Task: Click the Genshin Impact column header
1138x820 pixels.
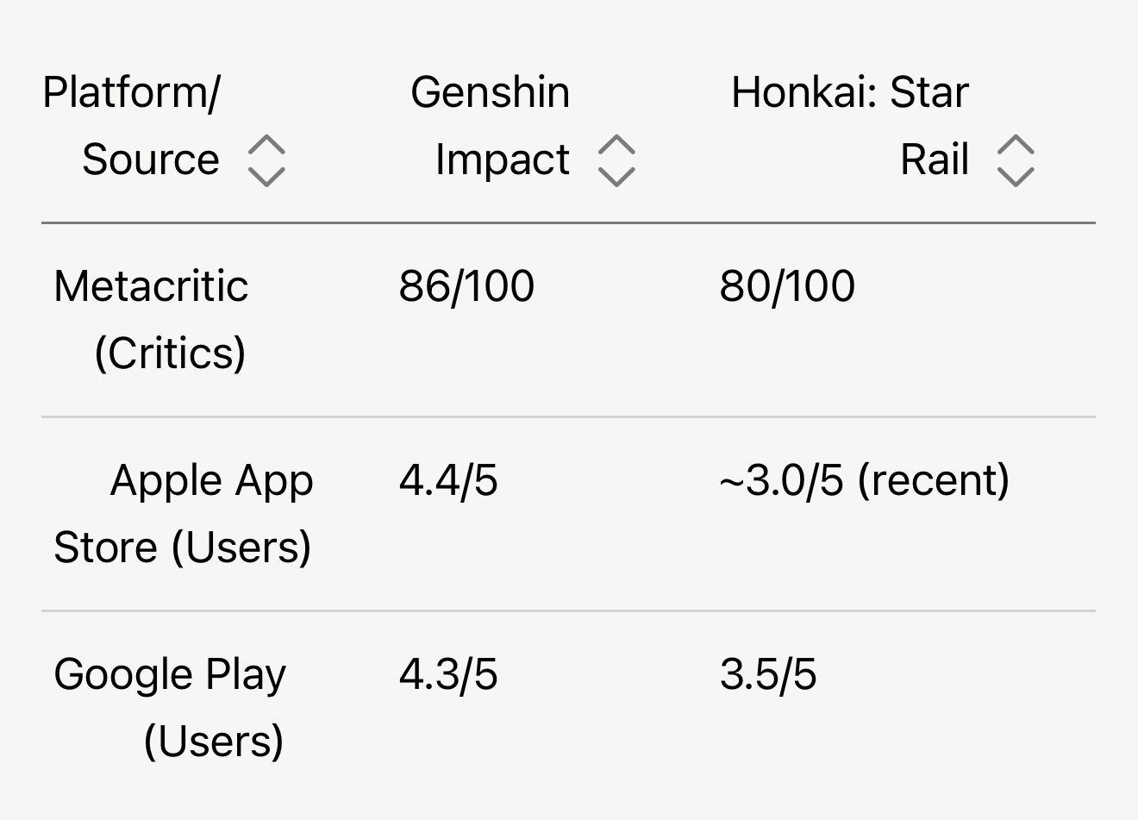Action: [491, 126]
